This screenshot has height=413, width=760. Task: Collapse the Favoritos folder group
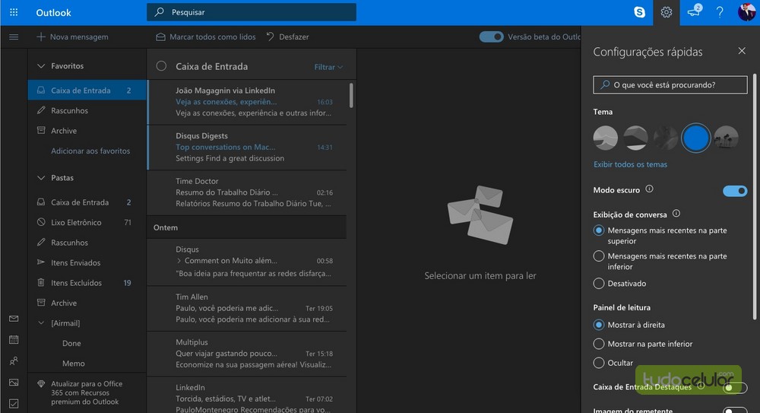(x=41, y=66)
